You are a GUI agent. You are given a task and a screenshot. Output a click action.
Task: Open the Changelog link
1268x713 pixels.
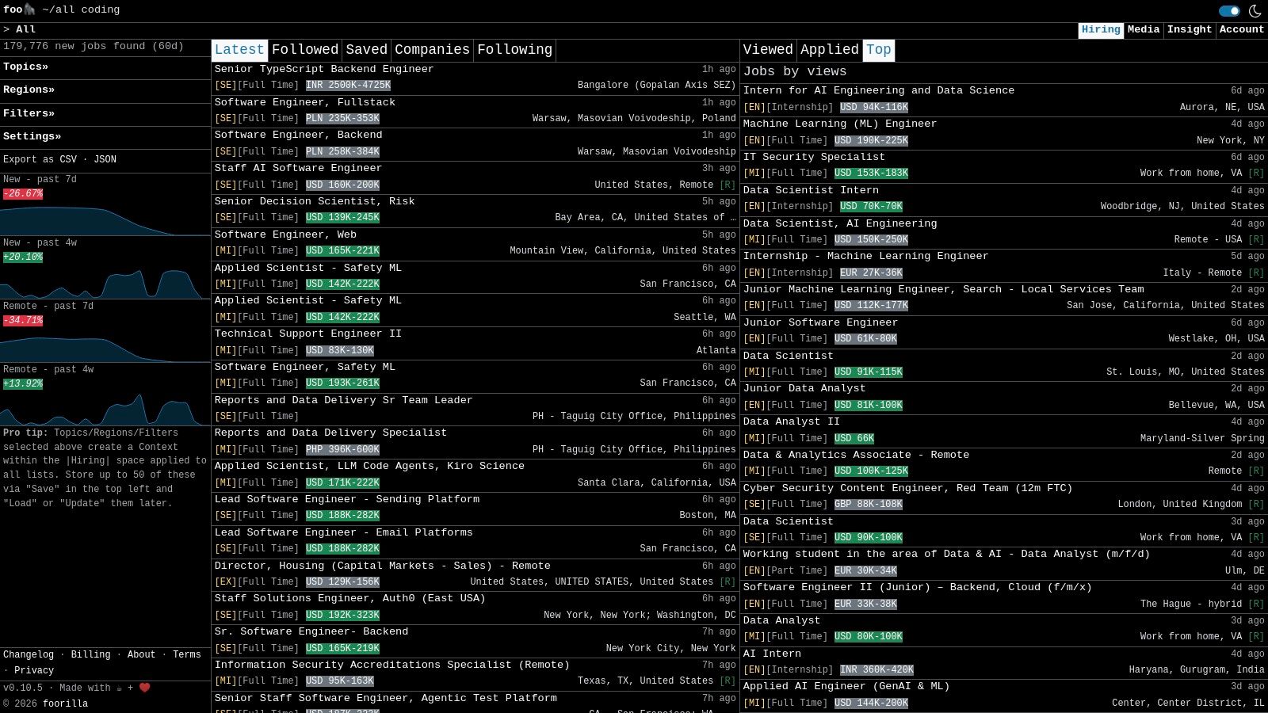point(29,654)
